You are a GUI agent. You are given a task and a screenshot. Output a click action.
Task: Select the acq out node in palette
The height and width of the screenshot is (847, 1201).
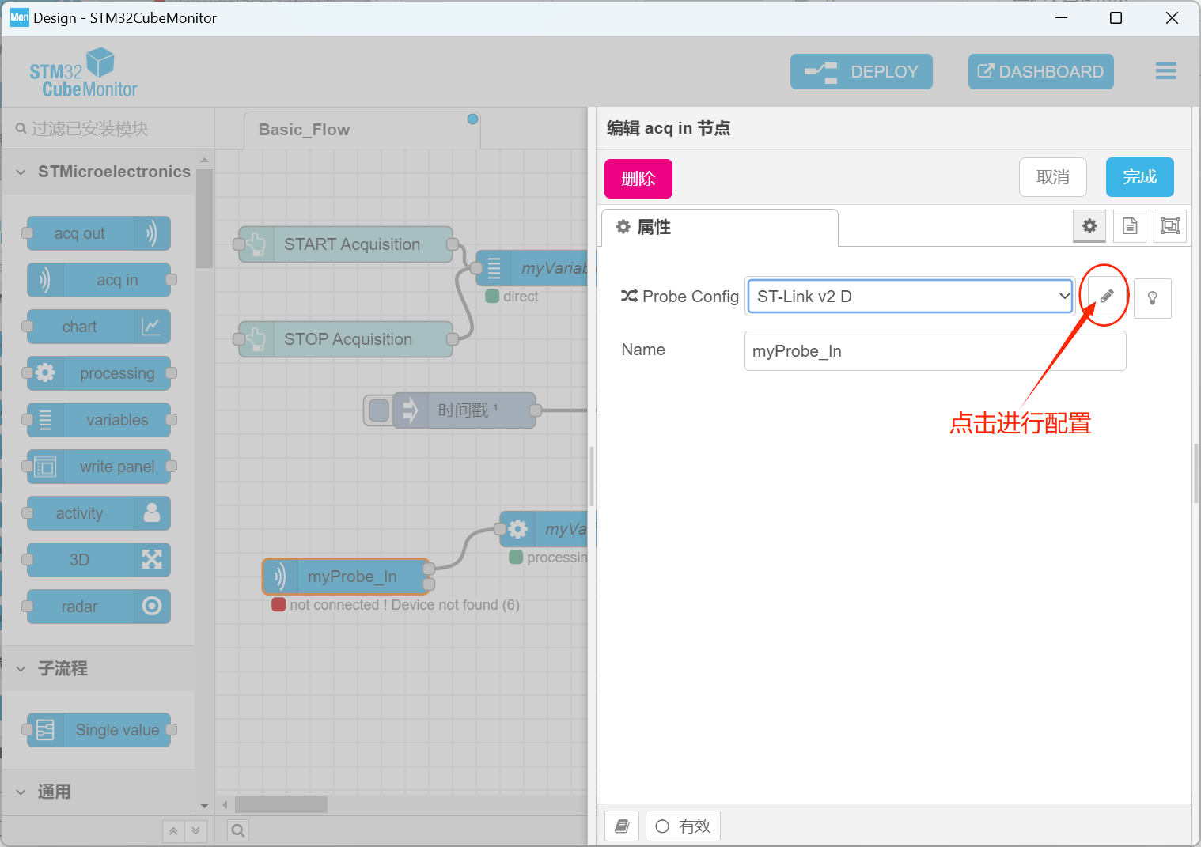pos(97,233)
